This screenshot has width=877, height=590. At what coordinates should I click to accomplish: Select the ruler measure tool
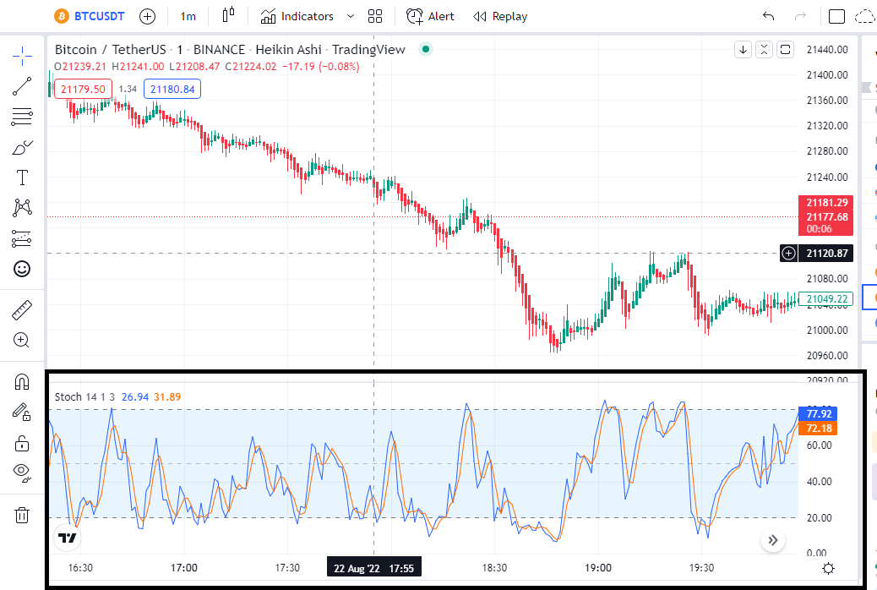[22, 309]
